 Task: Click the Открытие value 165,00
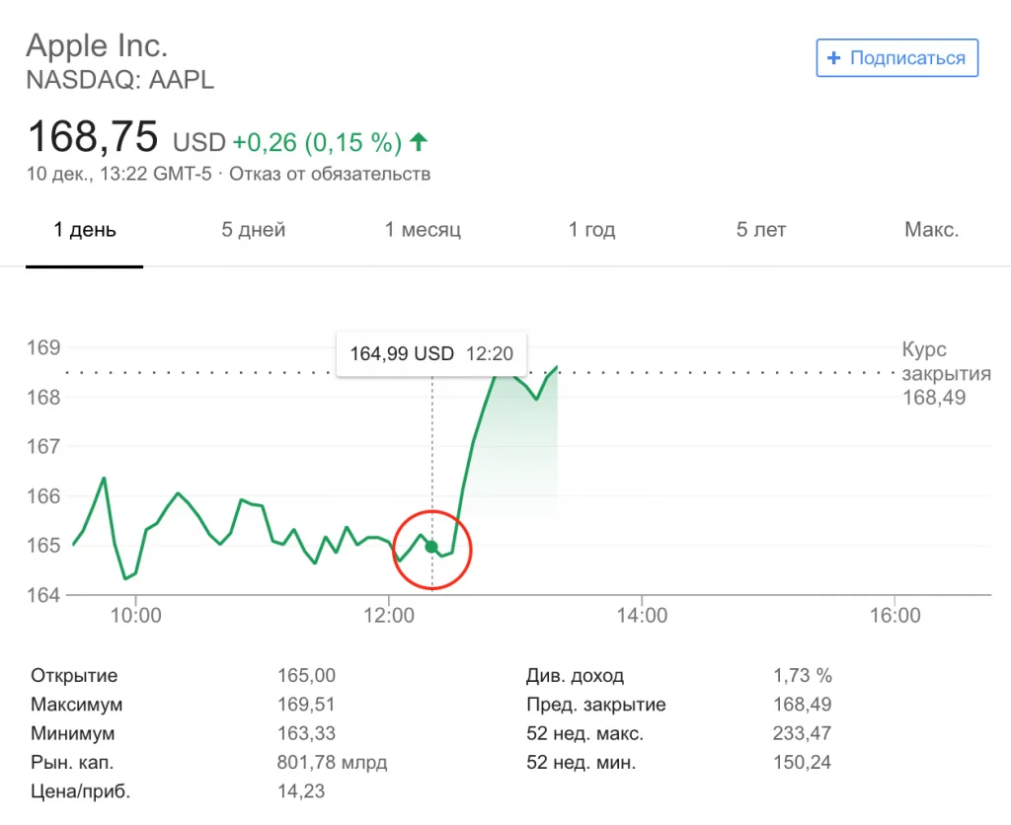click(306, 675)
